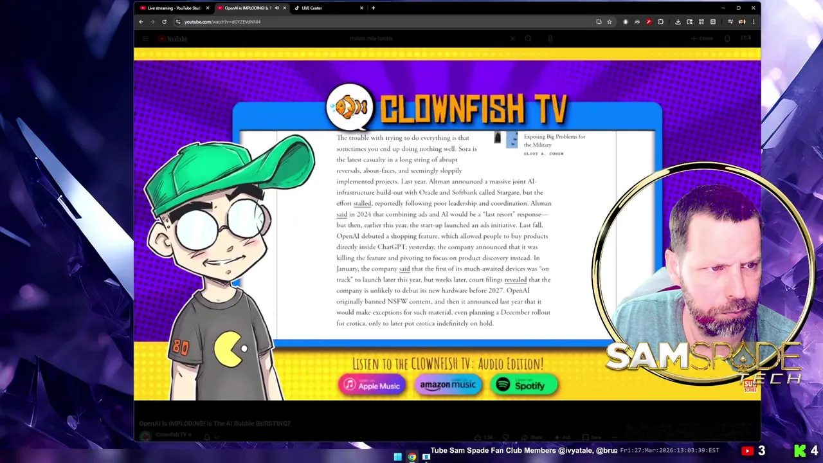Screen dimensions: 823x463
Task: Clear the YouTube search text
Action: [x=512, y=39]
